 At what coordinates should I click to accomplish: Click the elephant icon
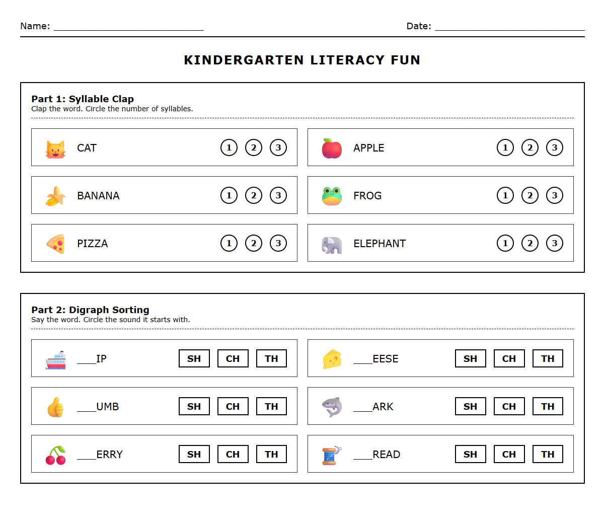click(332, 244)
